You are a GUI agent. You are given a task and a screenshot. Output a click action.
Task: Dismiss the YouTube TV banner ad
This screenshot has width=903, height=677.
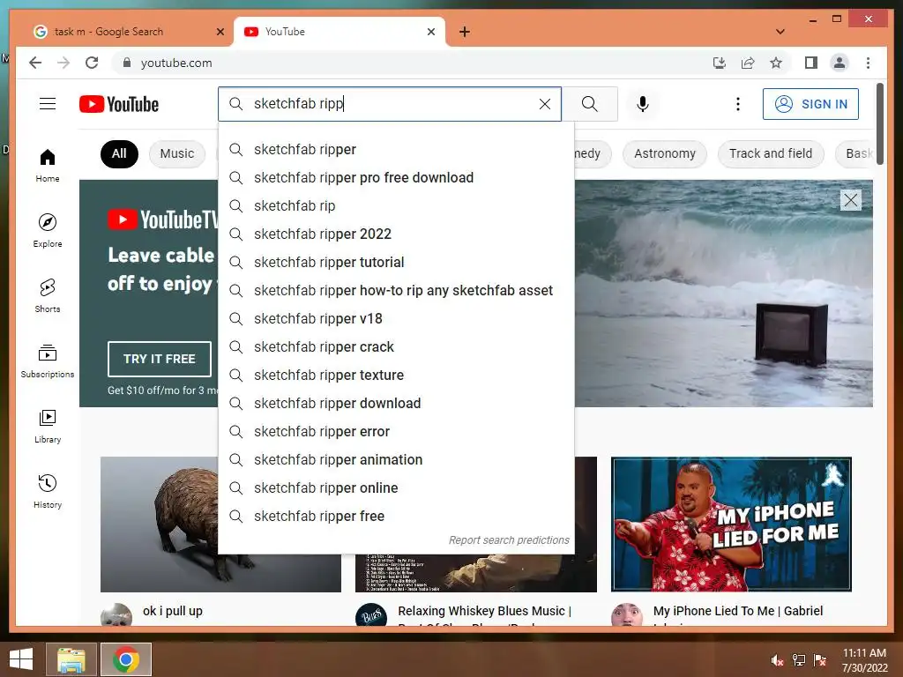pos(851,200)
